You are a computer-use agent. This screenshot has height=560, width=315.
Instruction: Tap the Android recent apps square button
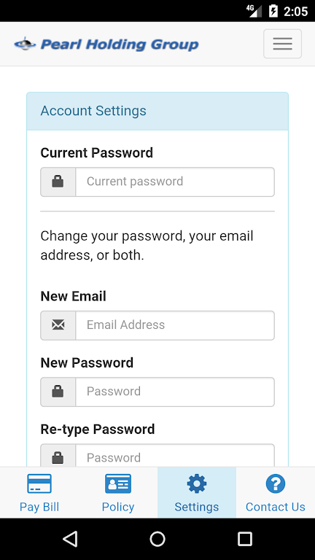245,539
